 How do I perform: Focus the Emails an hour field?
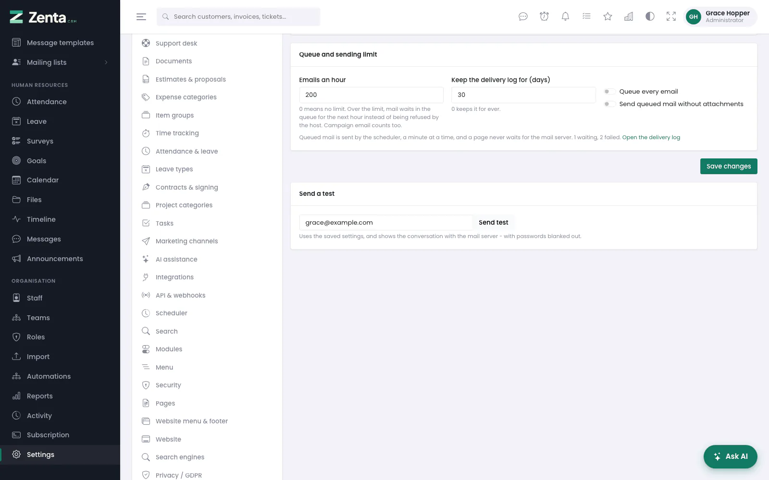click(371, 95)
